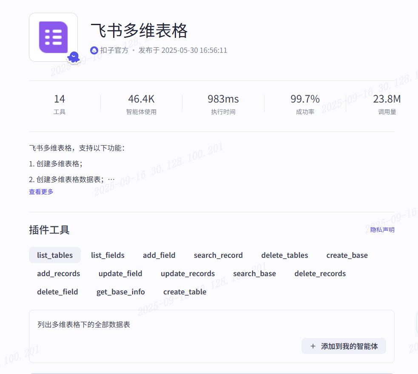418x374 pixels.
Task: Expand description with 查看更多 link
Action: tap(41, 191)
